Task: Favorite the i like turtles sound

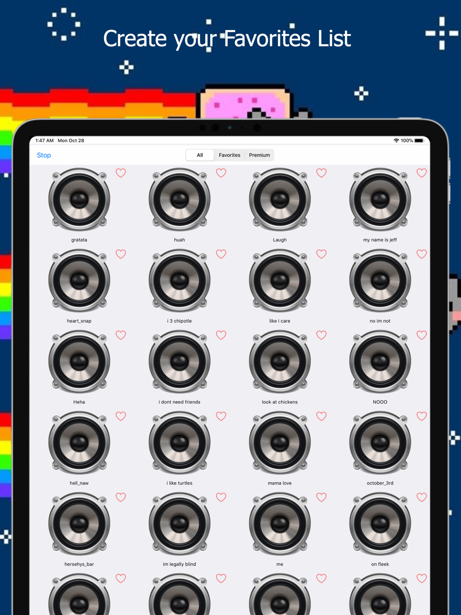Action: coord(221,416)
